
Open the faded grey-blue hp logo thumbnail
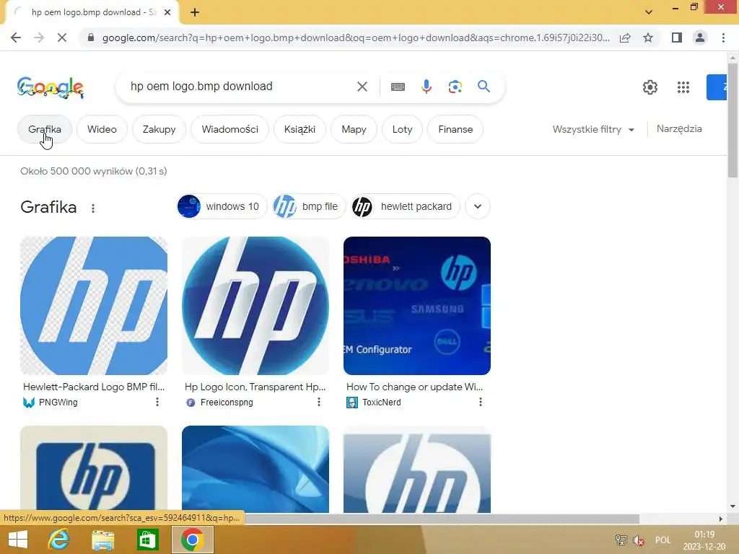click(417, 469)
